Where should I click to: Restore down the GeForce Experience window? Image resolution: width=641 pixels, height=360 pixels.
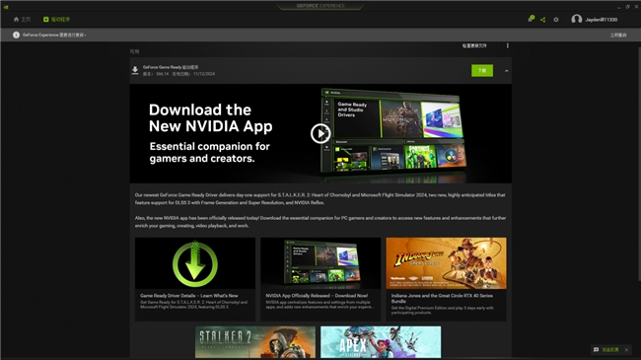click(x=627, y=7)
